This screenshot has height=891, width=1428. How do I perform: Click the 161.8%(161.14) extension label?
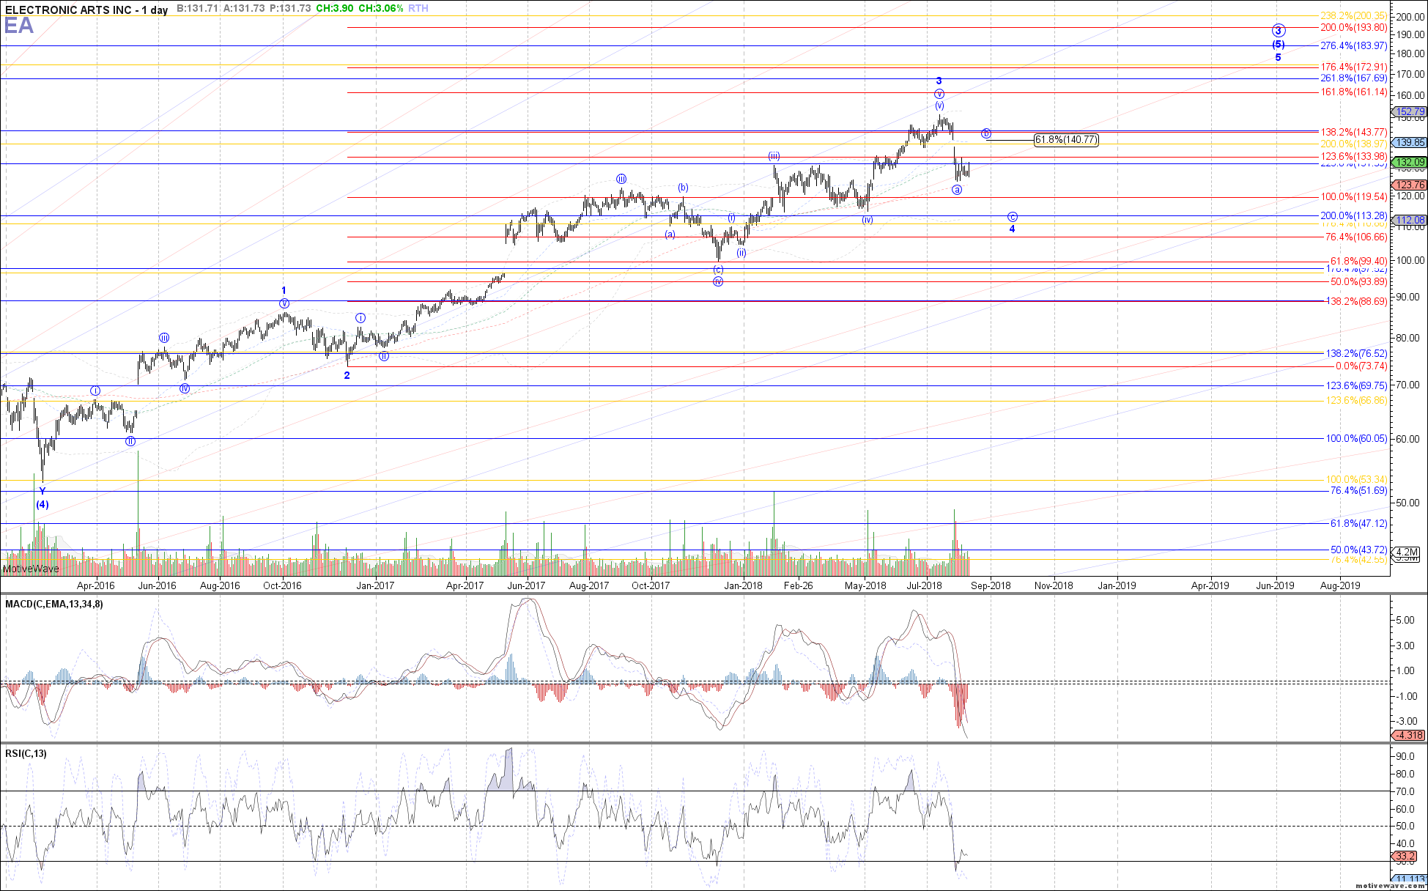1354,92
